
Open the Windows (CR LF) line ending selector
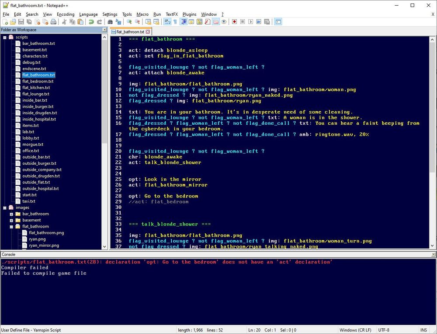[x=355, y=330]
